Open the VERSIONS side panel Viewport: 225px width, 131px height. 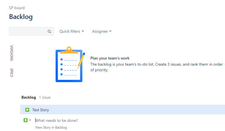tap(12, 53)
